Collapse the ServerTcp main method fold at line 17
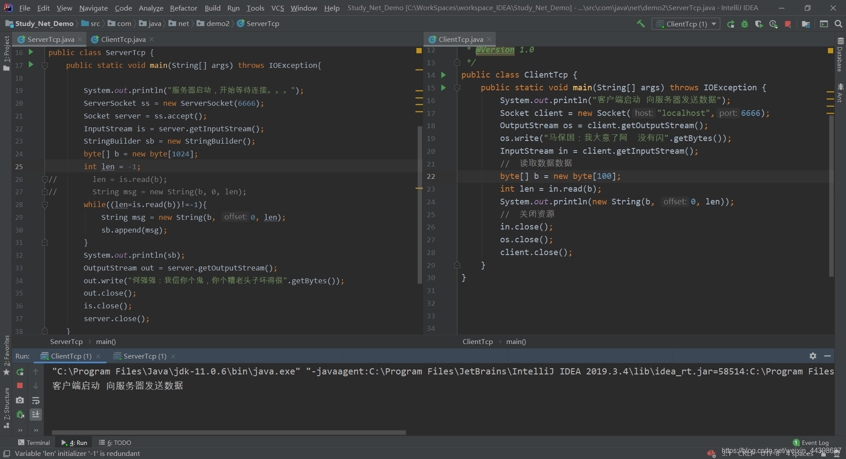The width and height of the screenshot is (846, 459). 45,65
